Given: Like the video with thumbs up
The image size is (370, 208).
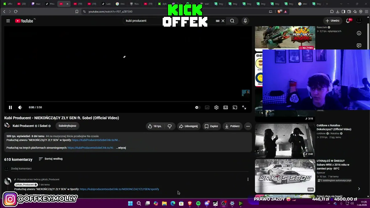Looking at the screenshot, I should point(155,126).
